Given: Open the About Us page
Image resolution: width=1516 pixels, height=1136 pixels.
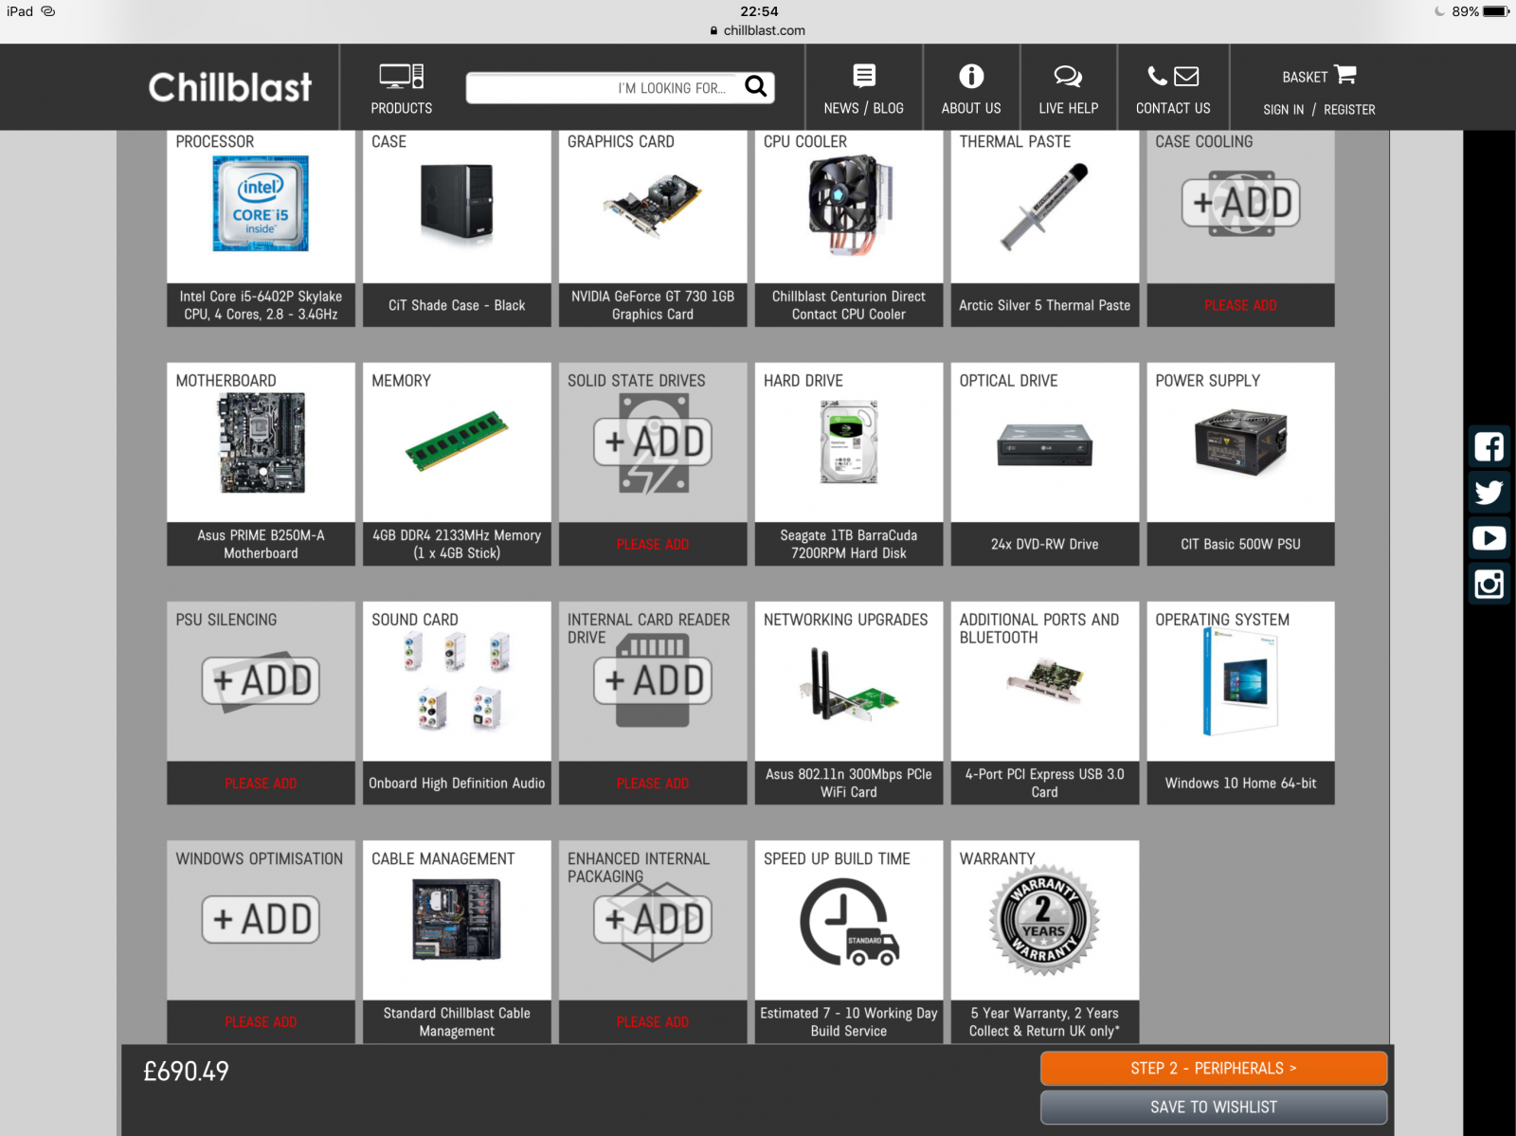Looking at the screenshot, I should pos(971,88).
